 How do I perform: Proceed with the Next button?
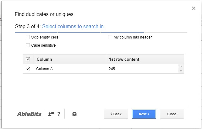point(144,114)
